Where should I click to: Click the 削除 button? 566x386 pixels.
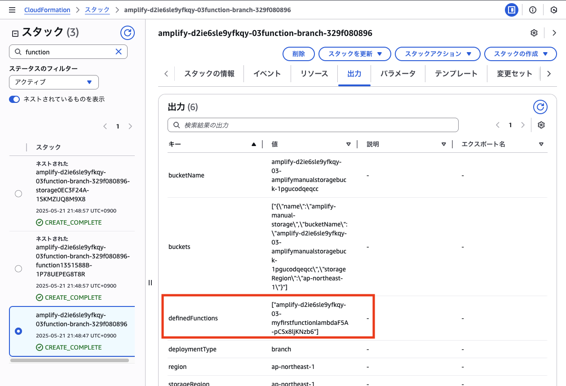pyautogui.click(x=299, y=54)
